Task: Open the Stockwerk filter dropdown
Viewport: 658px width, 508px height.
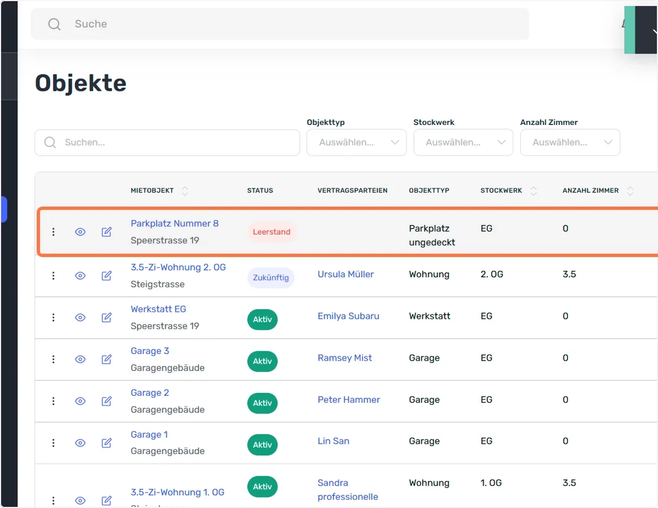Action: [463, 142]
